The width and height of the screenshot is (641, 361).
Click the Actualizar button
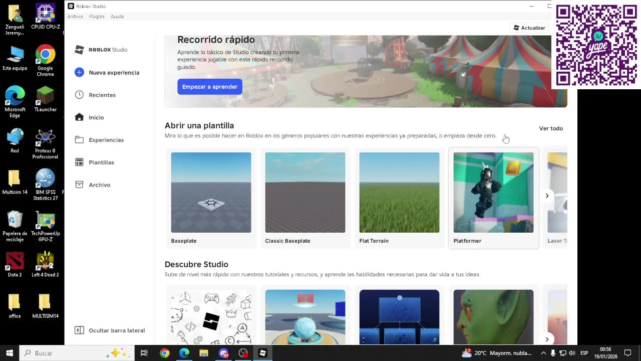[x=529, y=28]
